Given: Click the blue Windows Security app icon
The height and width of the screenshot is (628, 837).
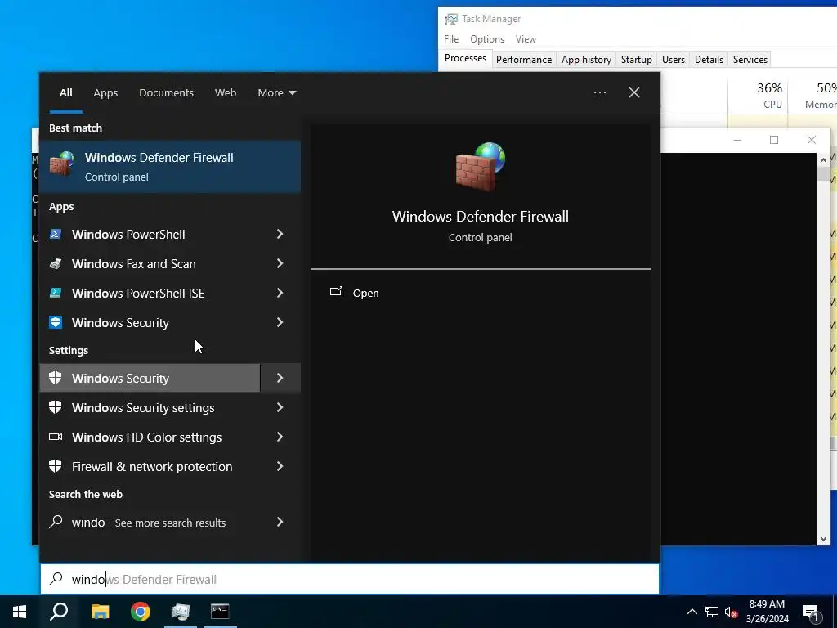Looking at the screenshot, I should click(56, 322).
